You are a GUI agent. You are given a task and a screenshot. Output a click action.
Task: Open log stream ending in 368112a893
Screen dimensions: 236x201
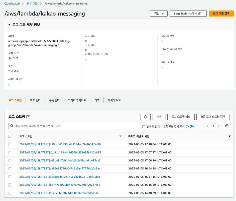tap(60, 152)
